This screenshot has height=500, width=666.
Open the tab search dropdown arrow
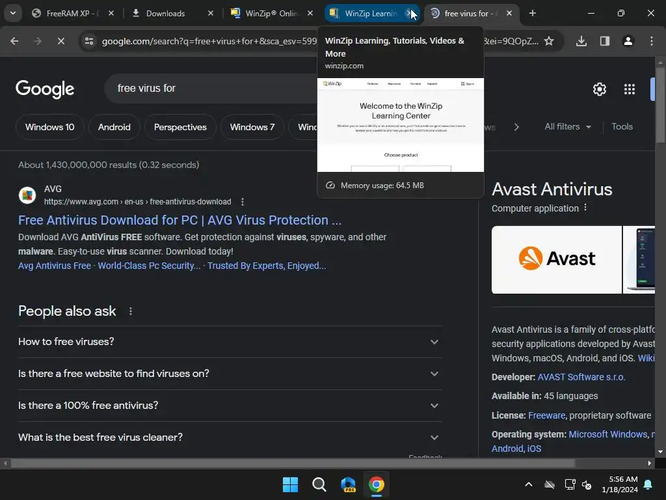pos(13,13)
